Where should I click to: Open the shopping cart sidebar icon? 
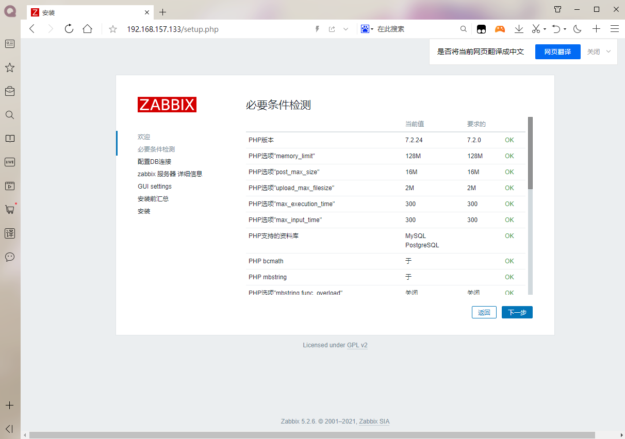click(10, 209)
